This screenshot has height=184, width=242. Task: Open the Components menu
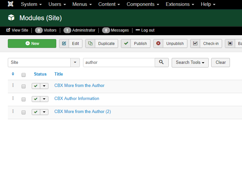pos(143,4)
